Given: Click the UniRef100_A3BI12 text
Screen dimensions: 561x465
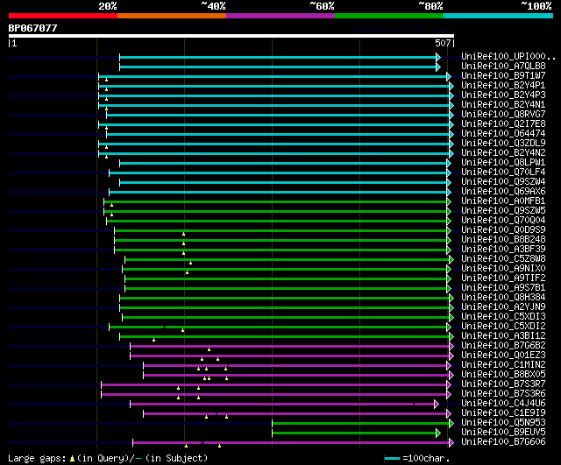Looking at the screenshot, I should pos(503,336).
